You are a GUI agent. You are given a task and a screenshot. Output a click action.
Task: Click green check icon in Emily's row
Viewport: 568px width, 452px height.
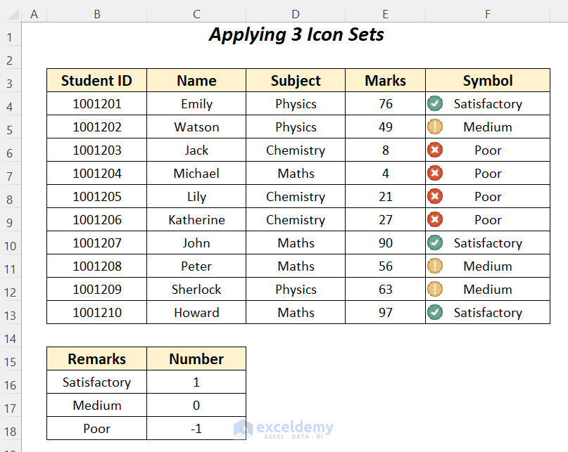pos(435,103)
